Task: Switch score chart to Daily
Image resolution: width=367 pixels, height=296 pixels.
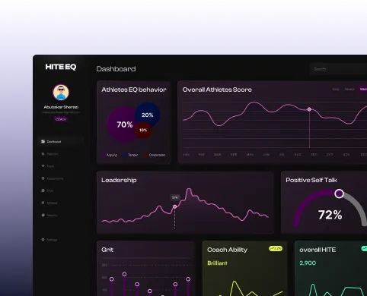Action: coord(336,89)
